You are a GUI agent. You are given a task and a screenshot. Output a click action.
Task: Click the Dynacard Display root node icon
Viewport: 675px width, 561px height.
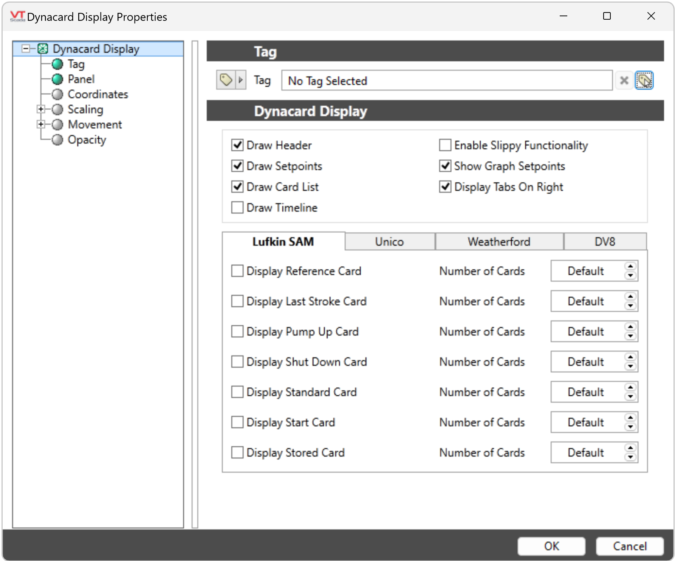[x=43, y=48]
